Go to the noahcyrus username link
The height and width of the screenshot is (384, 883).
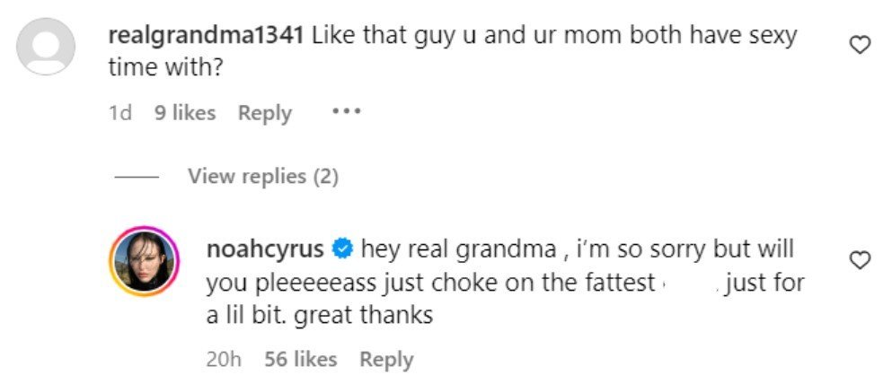[x=266, y=249]
